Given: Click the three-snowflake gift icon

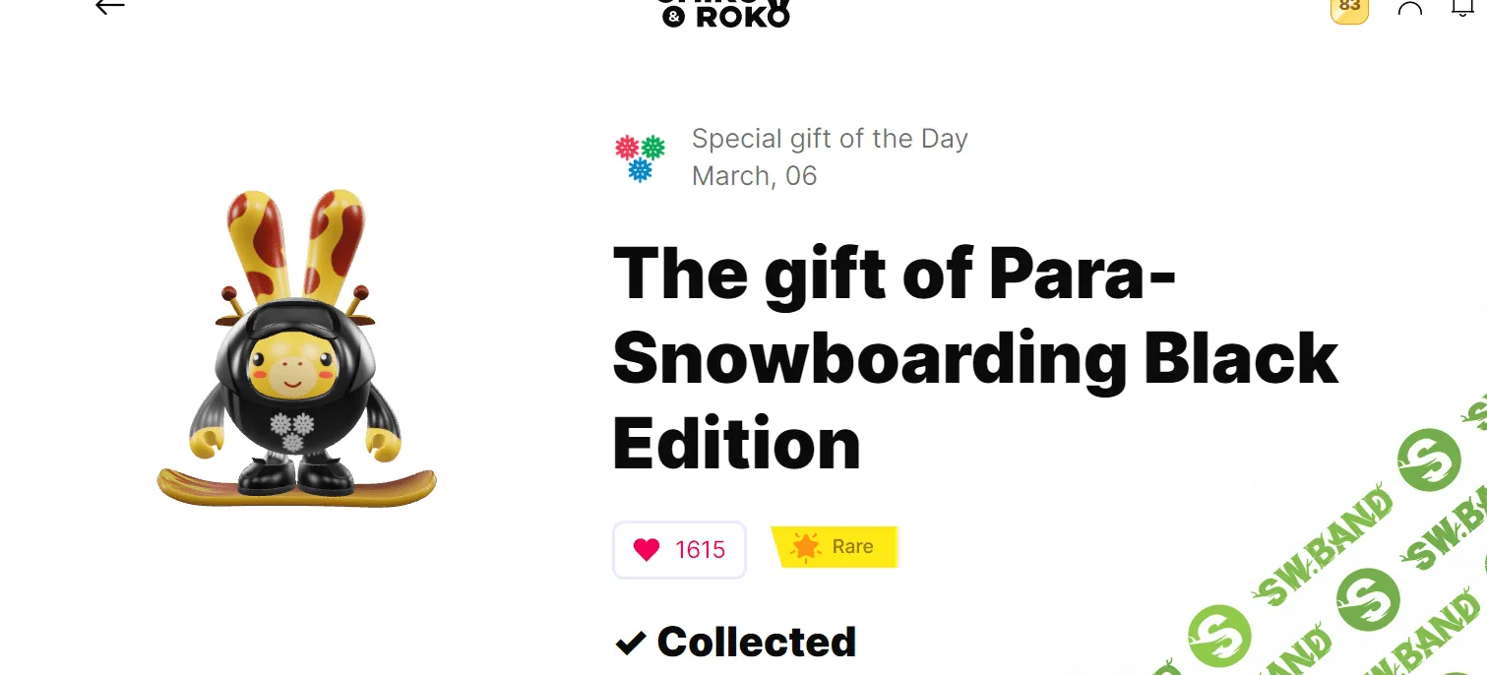Looking at the screenshot, I should pos(640,157).
